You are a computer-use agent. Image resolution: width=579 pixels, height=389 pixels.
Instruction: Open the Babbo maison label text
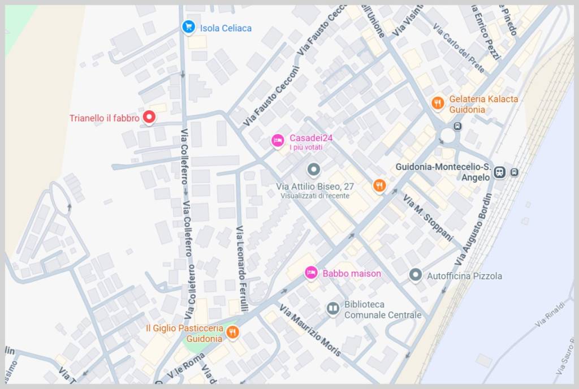pos(352,274)
